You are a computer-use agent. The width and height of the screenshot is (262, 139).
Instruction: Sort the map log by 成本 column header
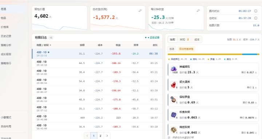[x=100, y=45]
